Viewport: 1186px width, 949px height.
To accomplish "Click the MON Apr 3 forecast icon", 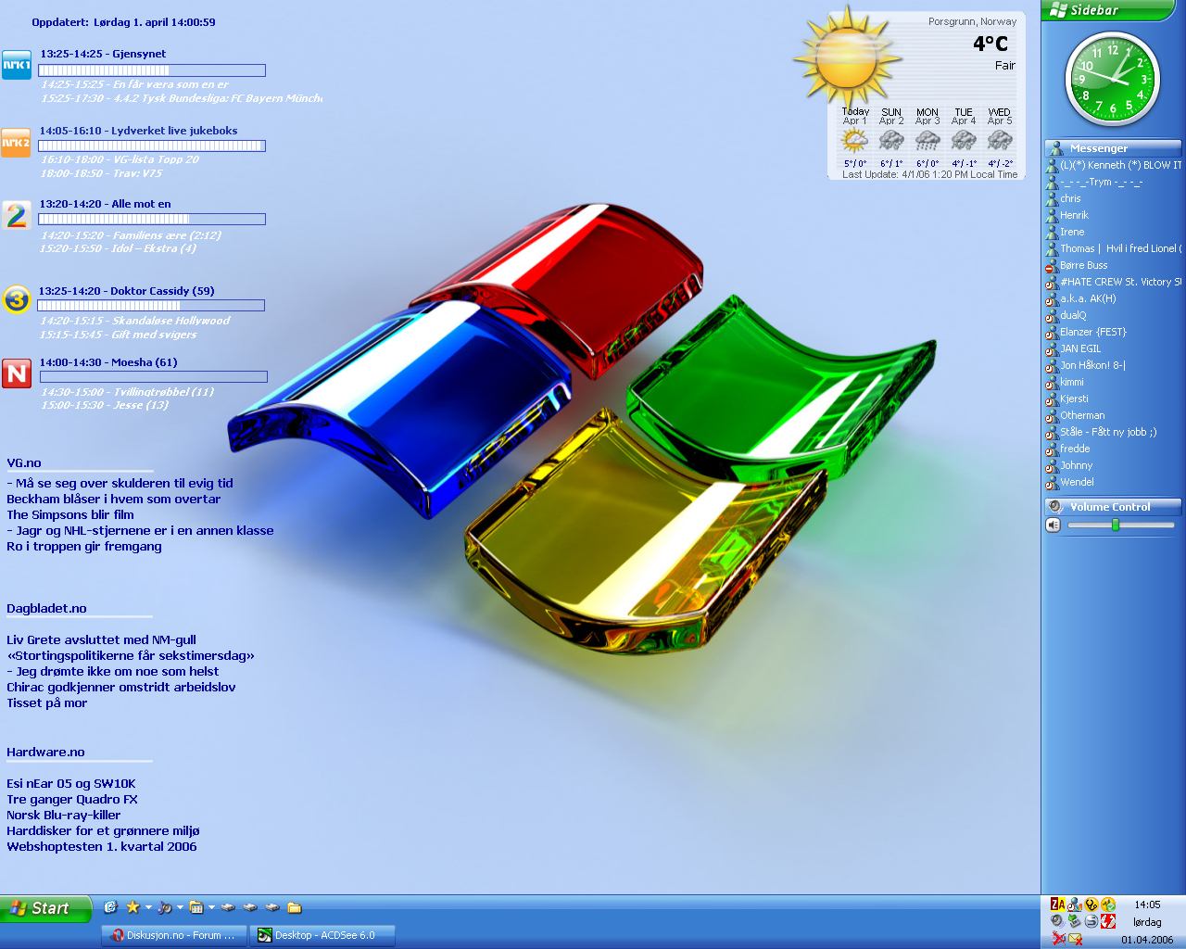I will pyautogui.click(x=927, y=141).
